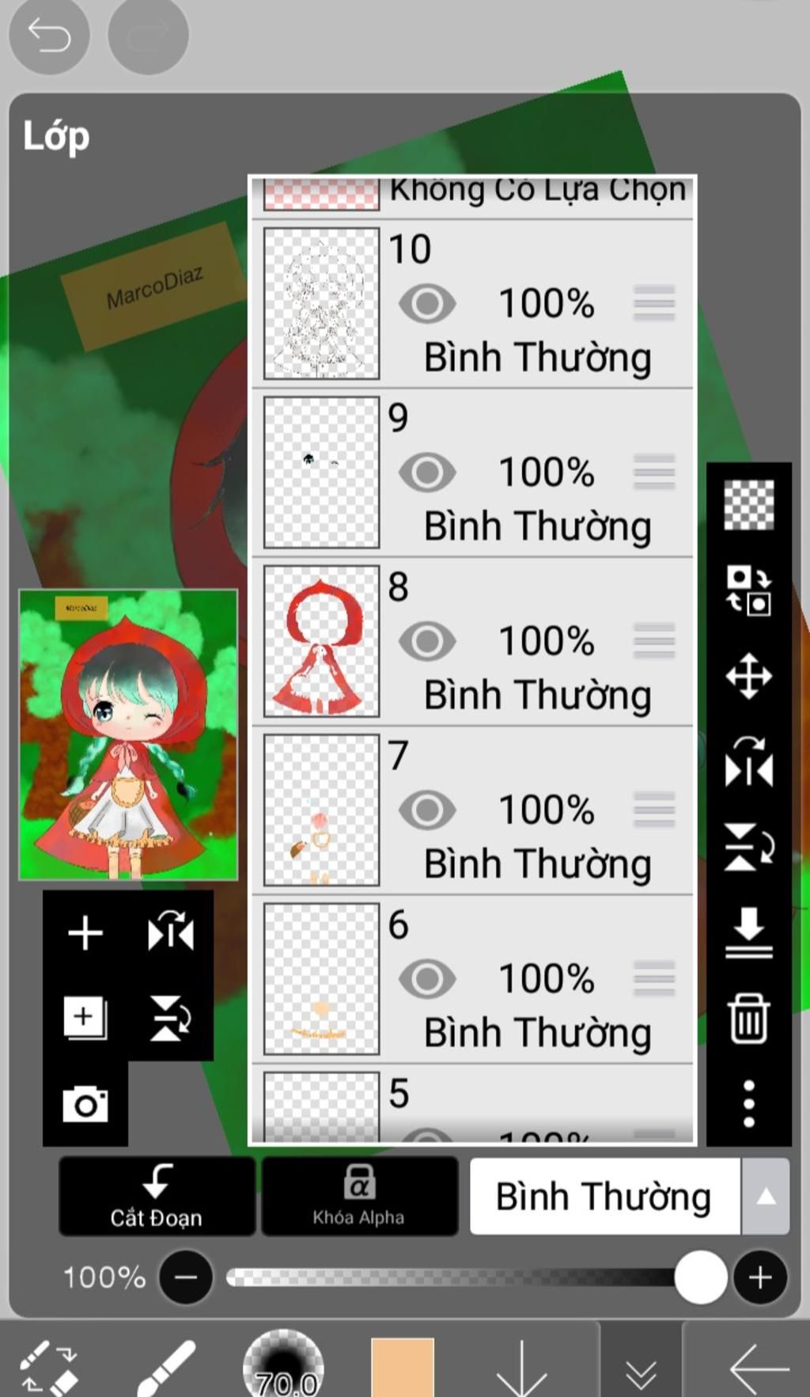Open the Bình Thường blend mode dropdown
Image resolution: width=810 pixels, height=1397 pixels.
[605, 1196]
